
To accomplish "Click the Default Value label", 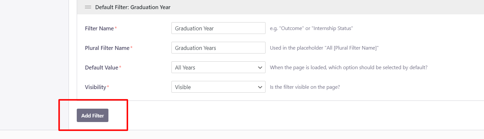I will pos(102,68).
